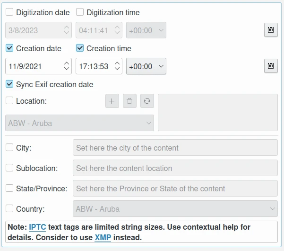Follow the XMP link in the note

pos(103,237)
